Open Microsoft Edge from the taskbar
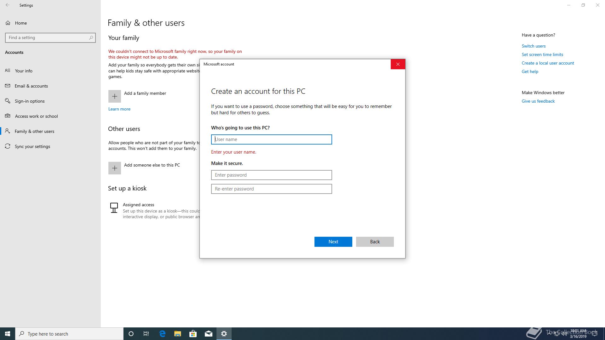605x340 pixels. pos(162,334)
